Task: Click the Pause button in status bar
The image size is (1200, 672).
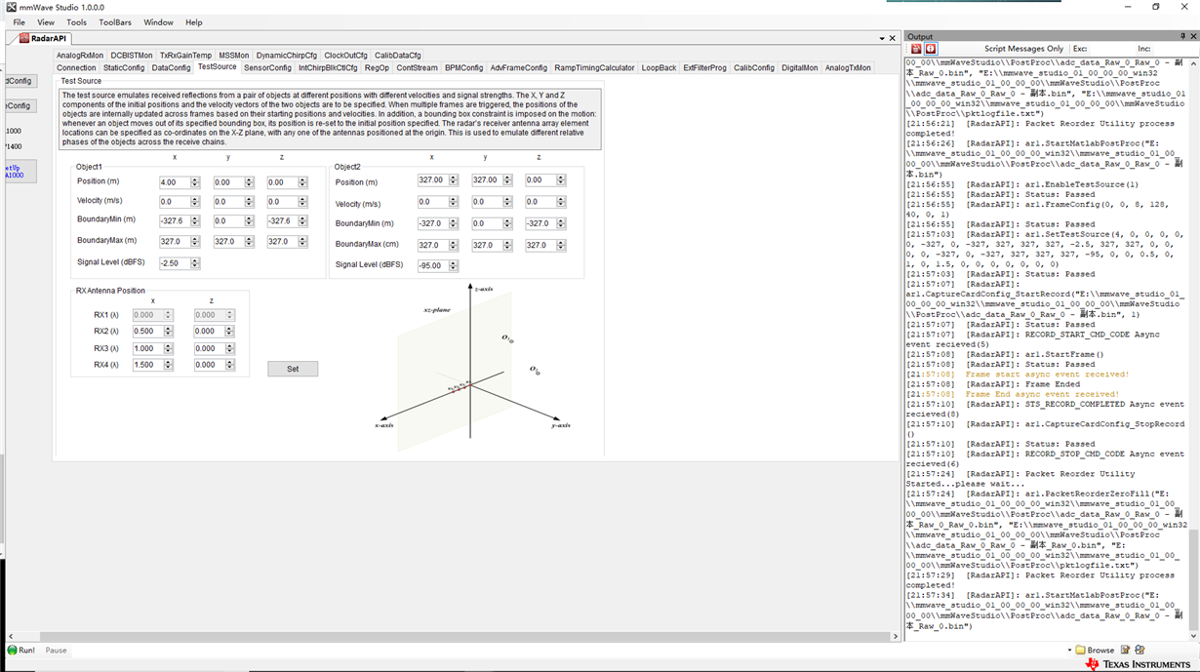Action: point(57,650)
